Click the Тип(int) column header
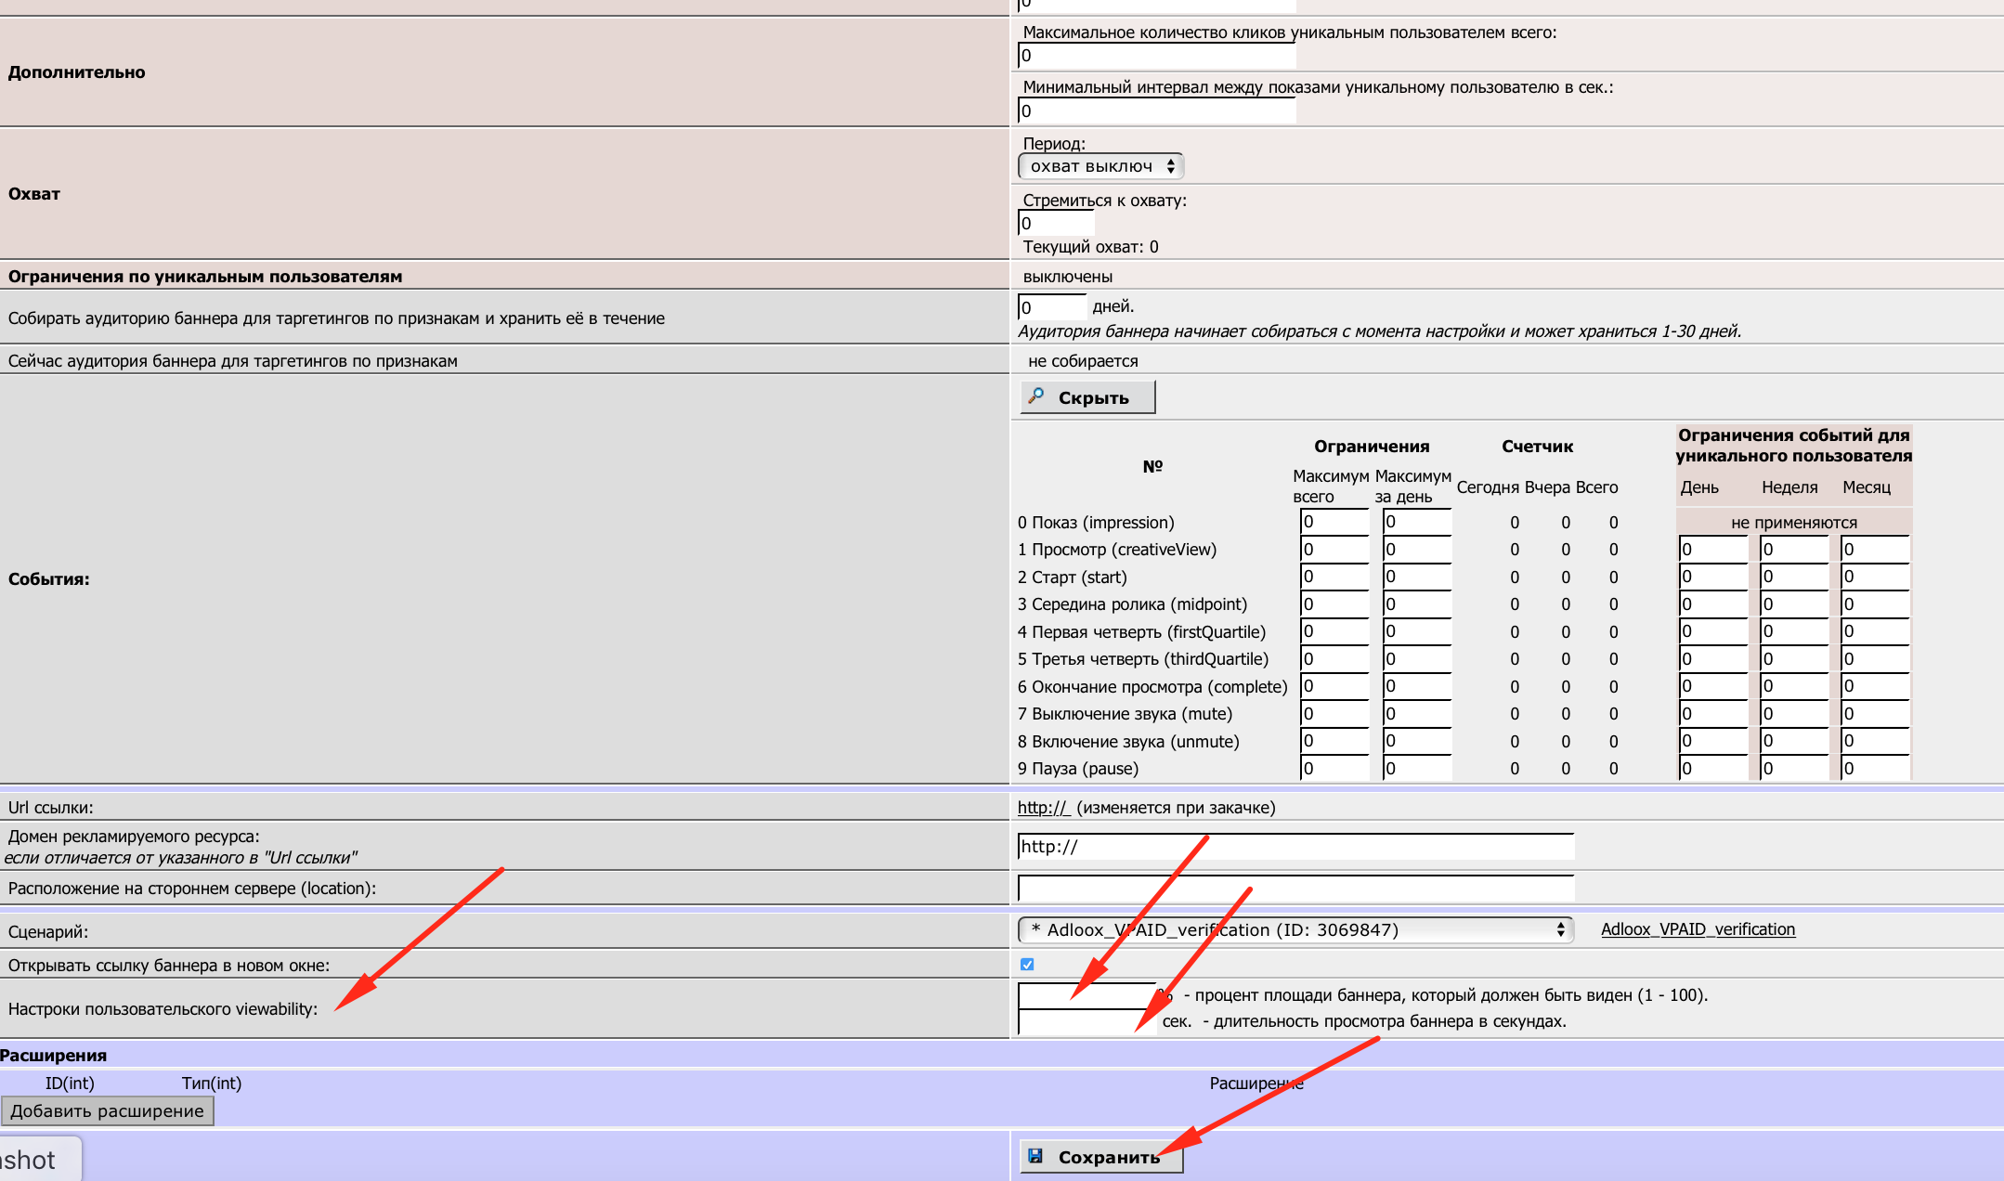 tap(212, 1084)
